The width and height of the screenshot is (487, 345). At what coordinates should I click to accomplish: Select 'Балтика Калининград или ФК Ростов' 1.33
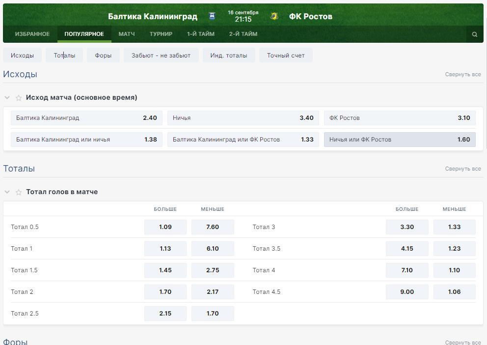[243, 140]
